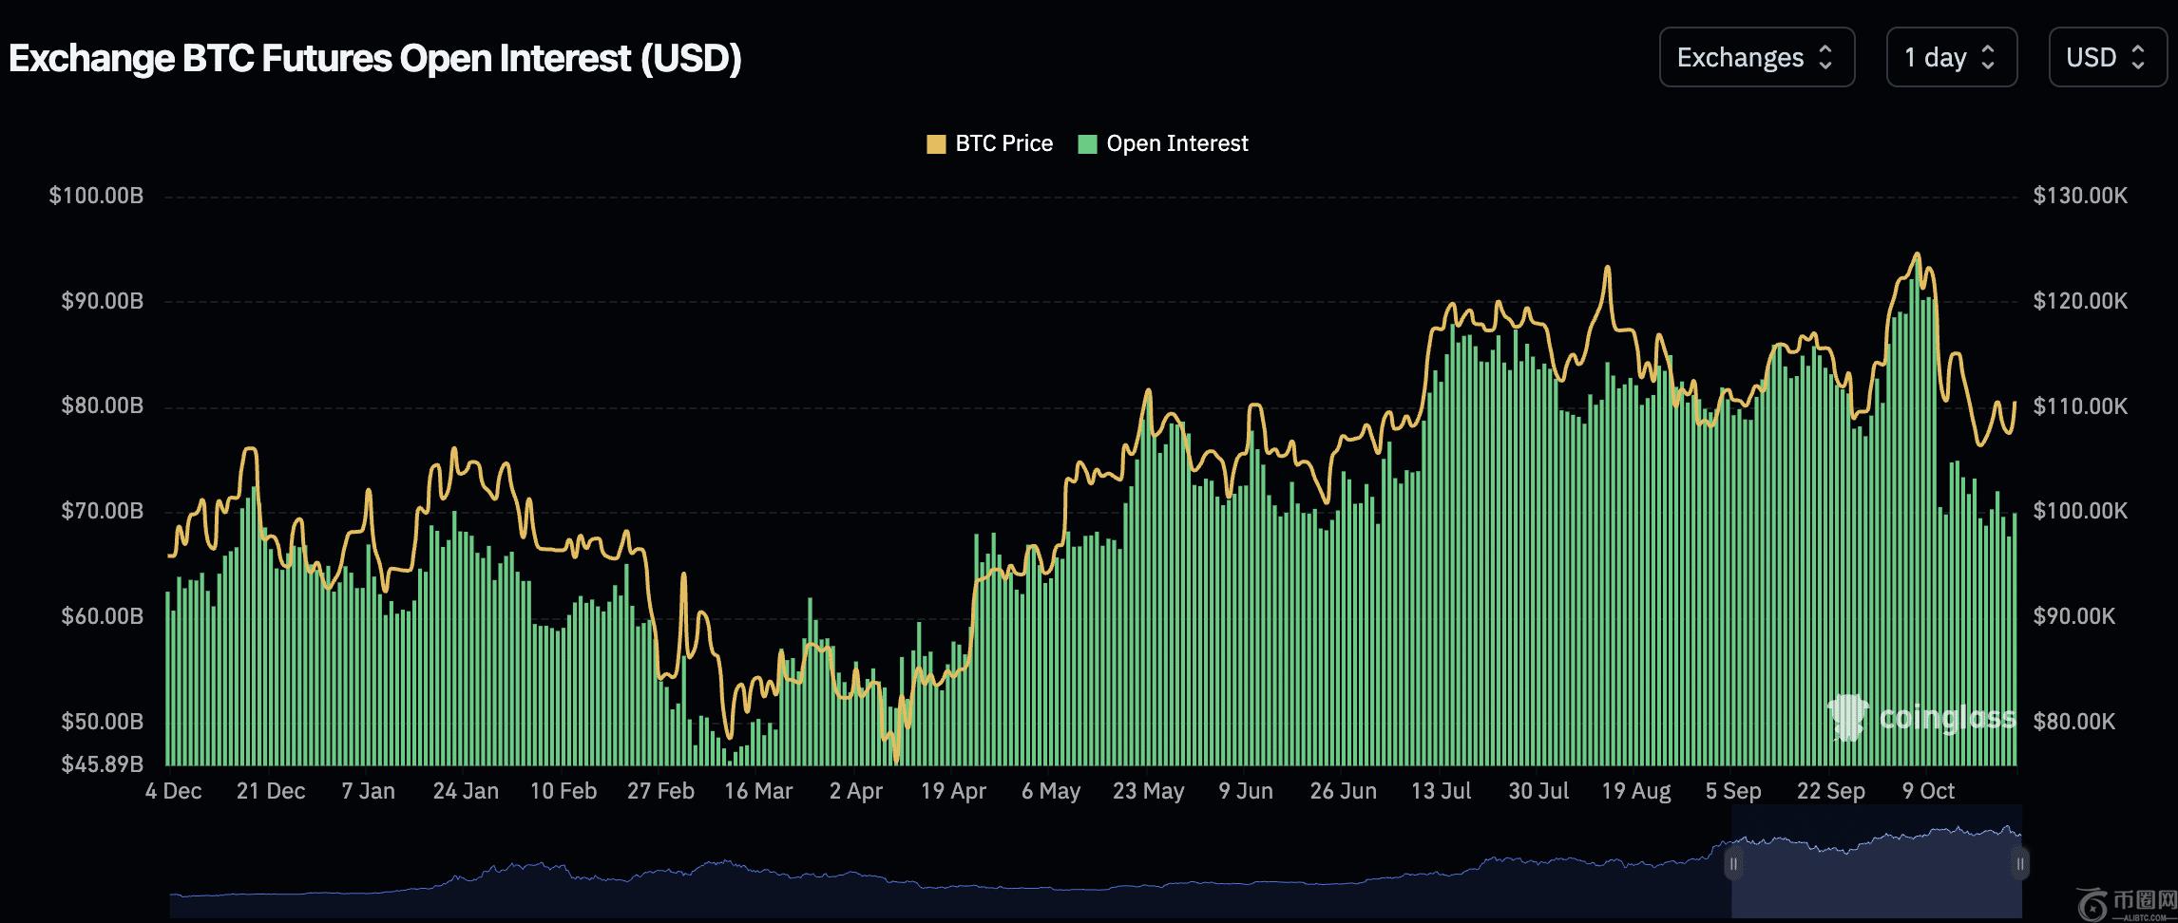2178x923 pixels.
Task: Select the 13 Jul x-axis label
Action: pyautogui.click(x=1441, y=791)
